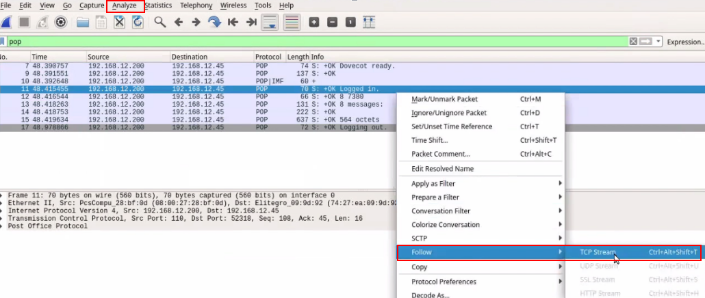
Task: Toggle auto-scroll during live capture
Action: (x=269, y=22)
